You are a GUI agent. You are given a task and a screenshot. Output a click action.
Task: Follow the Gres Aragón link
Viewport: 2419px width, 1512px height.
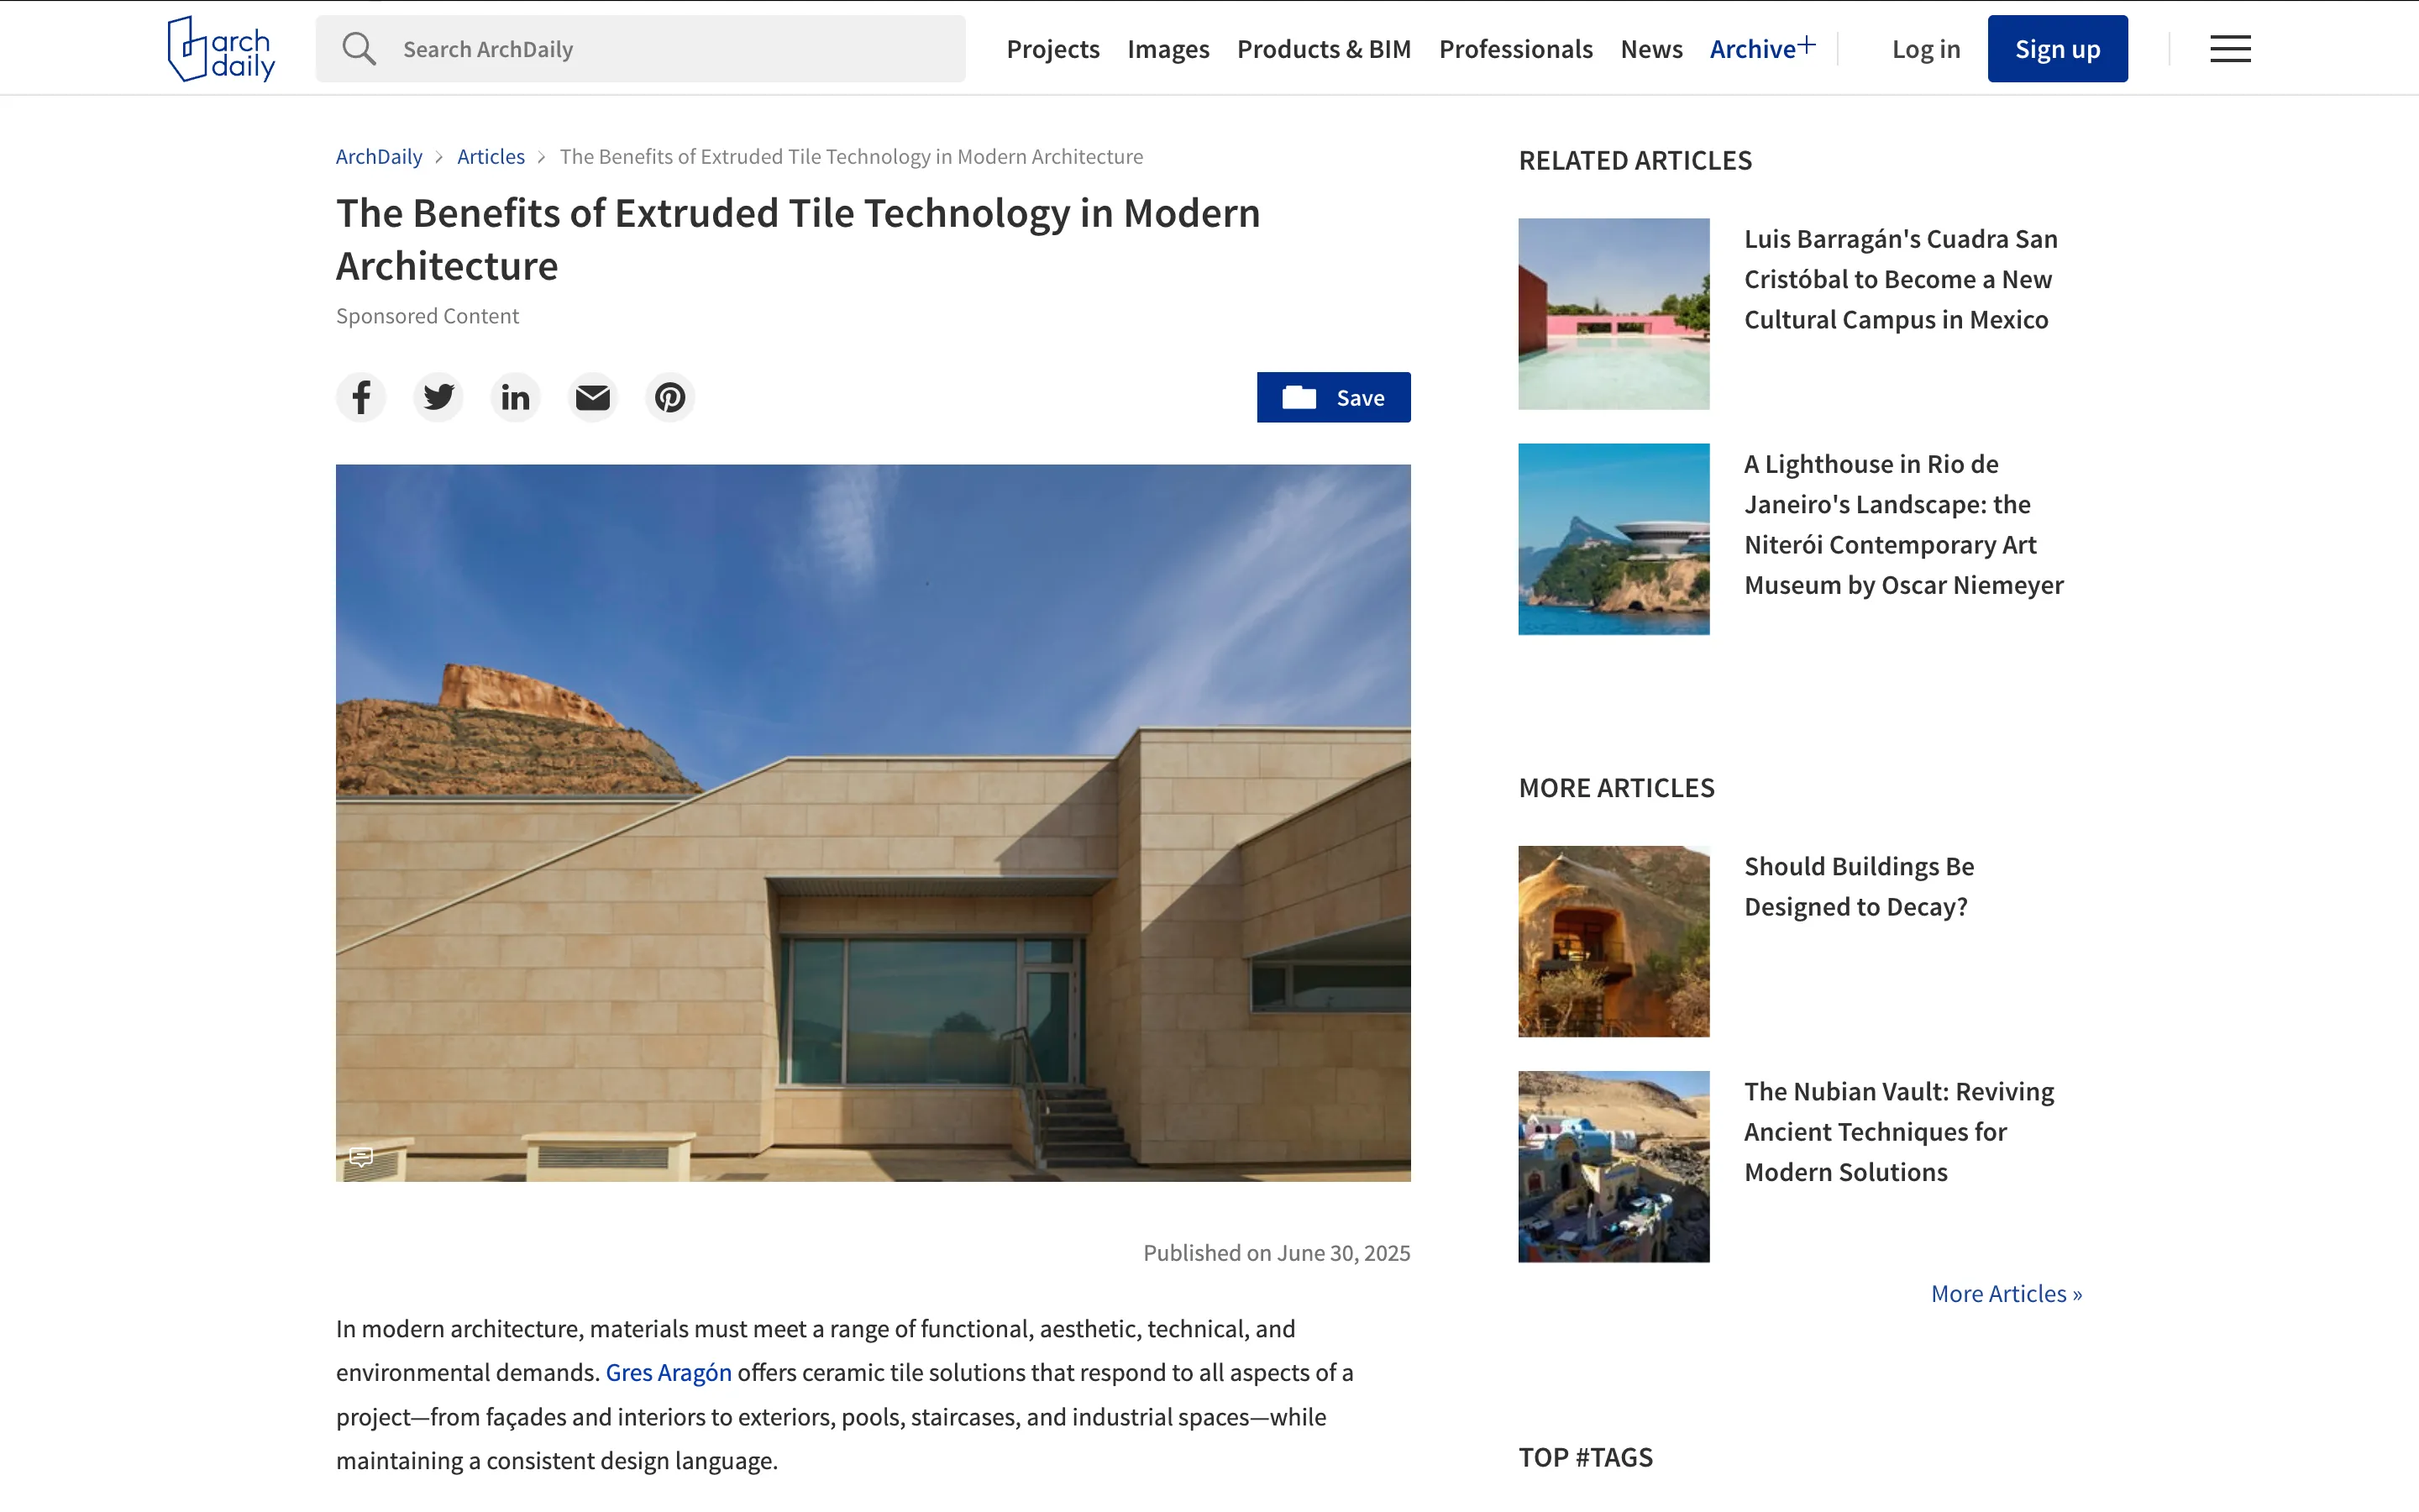[669, 1372]
